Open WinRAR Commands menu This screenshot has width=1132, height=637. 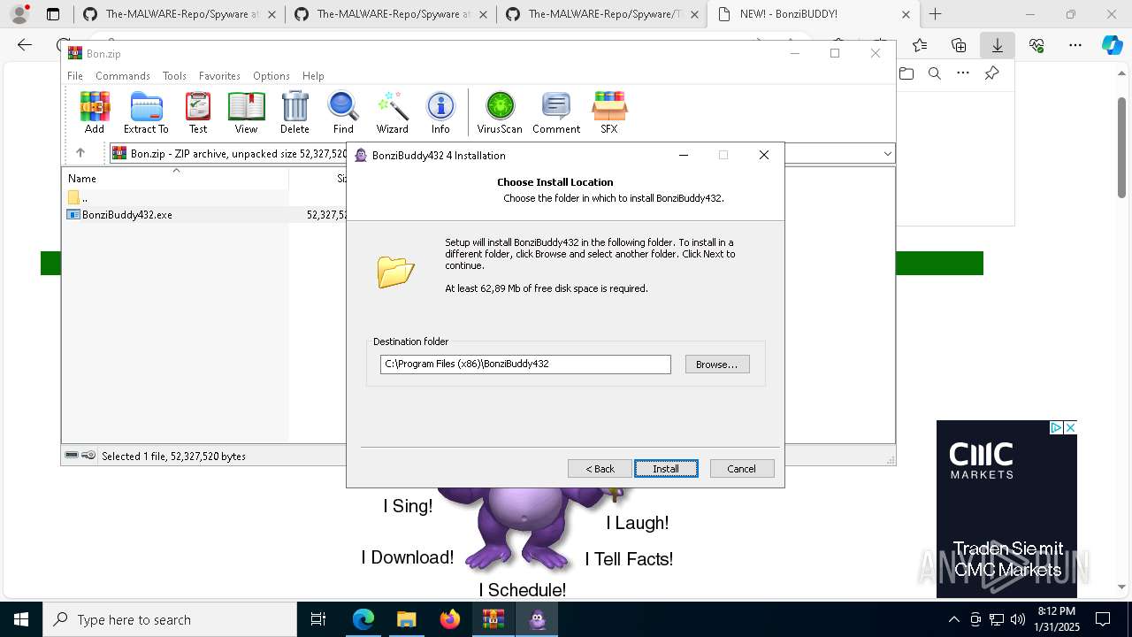[x=123, y=76]
